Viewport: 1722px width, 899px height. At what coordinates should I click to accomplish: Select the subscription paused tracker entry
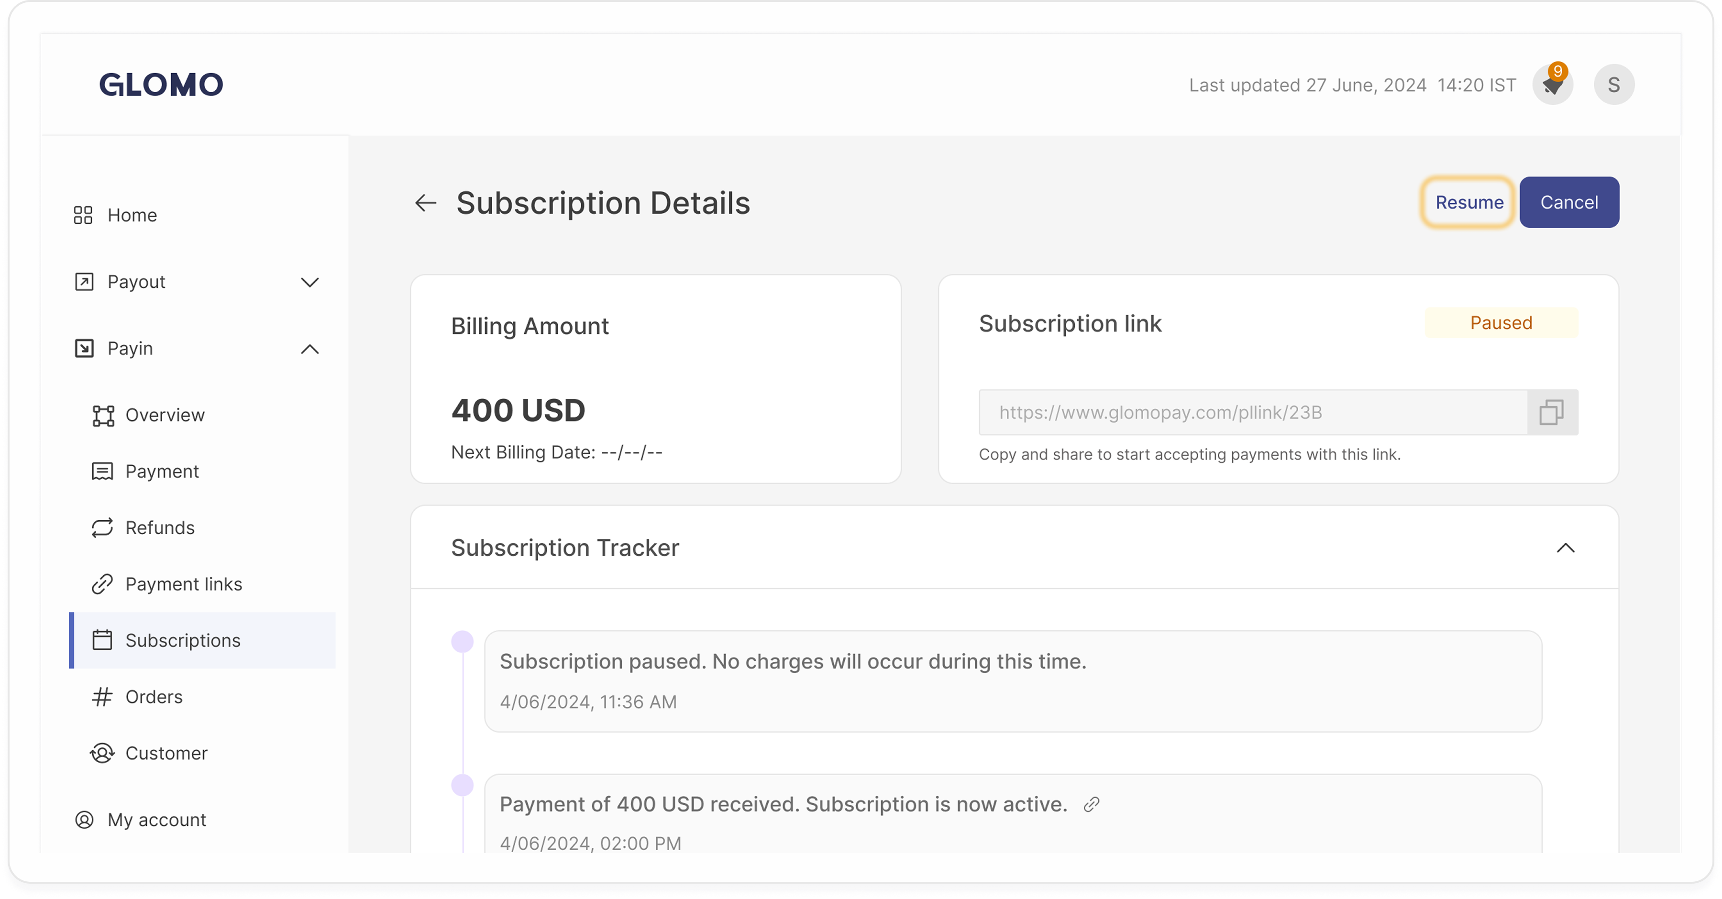(x=1012, y=680)
